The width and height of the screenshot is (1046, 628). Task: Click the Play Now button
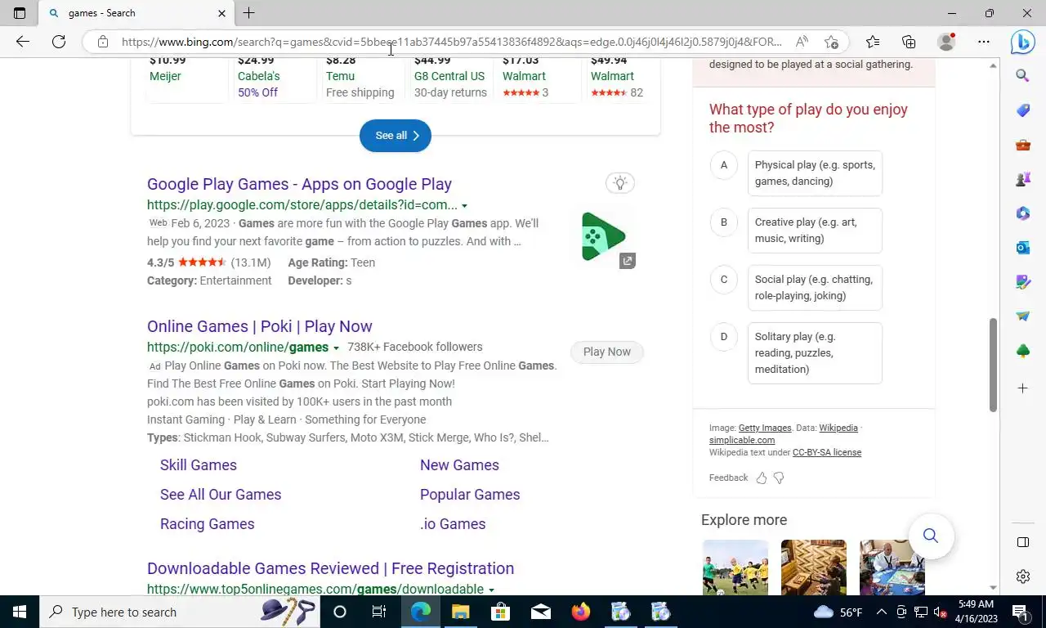point(607,352)
